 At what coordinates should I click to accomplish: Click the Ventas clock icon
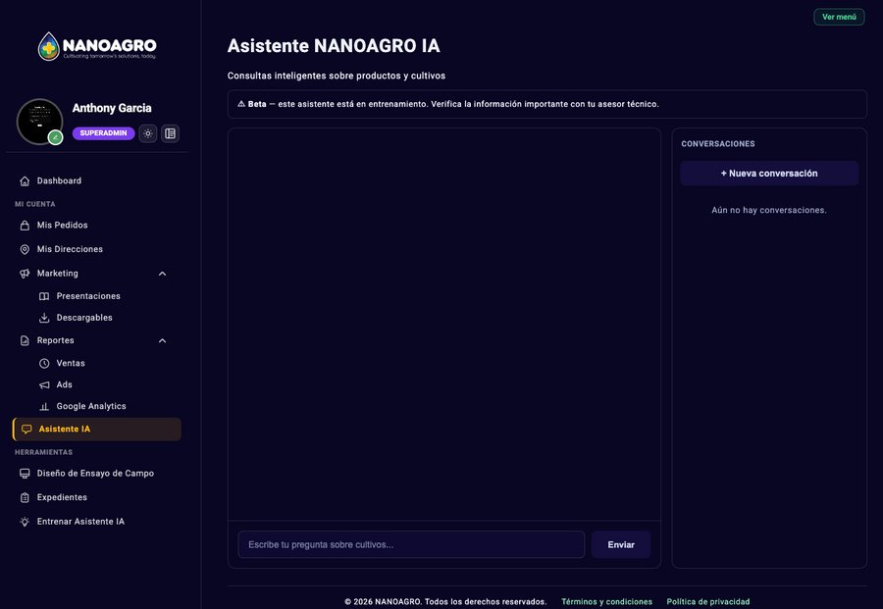coord(44,364)
